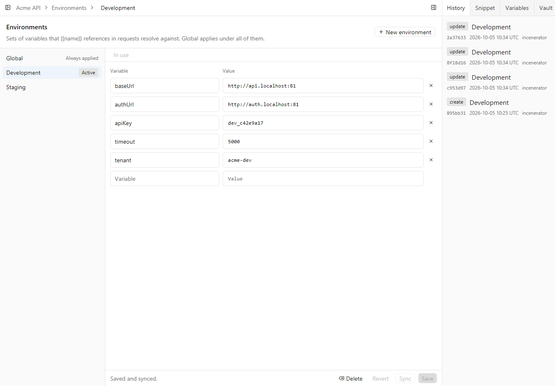Go to Acme API breadcrumb
This screenshot has width=555, height=386.
click(x=28, y=8)
